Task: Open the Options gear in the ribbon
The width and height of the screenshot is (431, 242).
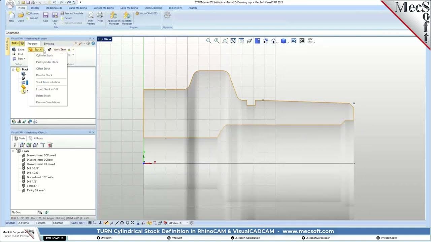Action: [x=167, y=15]
